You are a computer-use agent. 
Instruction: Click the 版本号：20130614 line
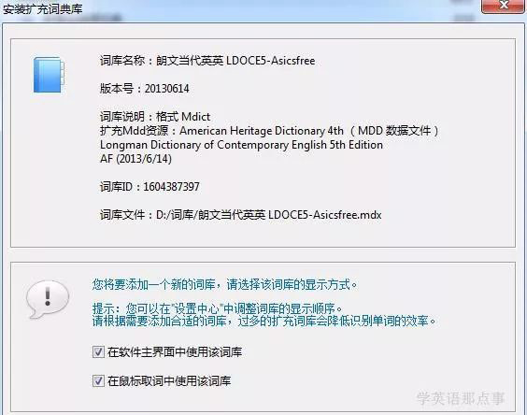click(145, 89)
